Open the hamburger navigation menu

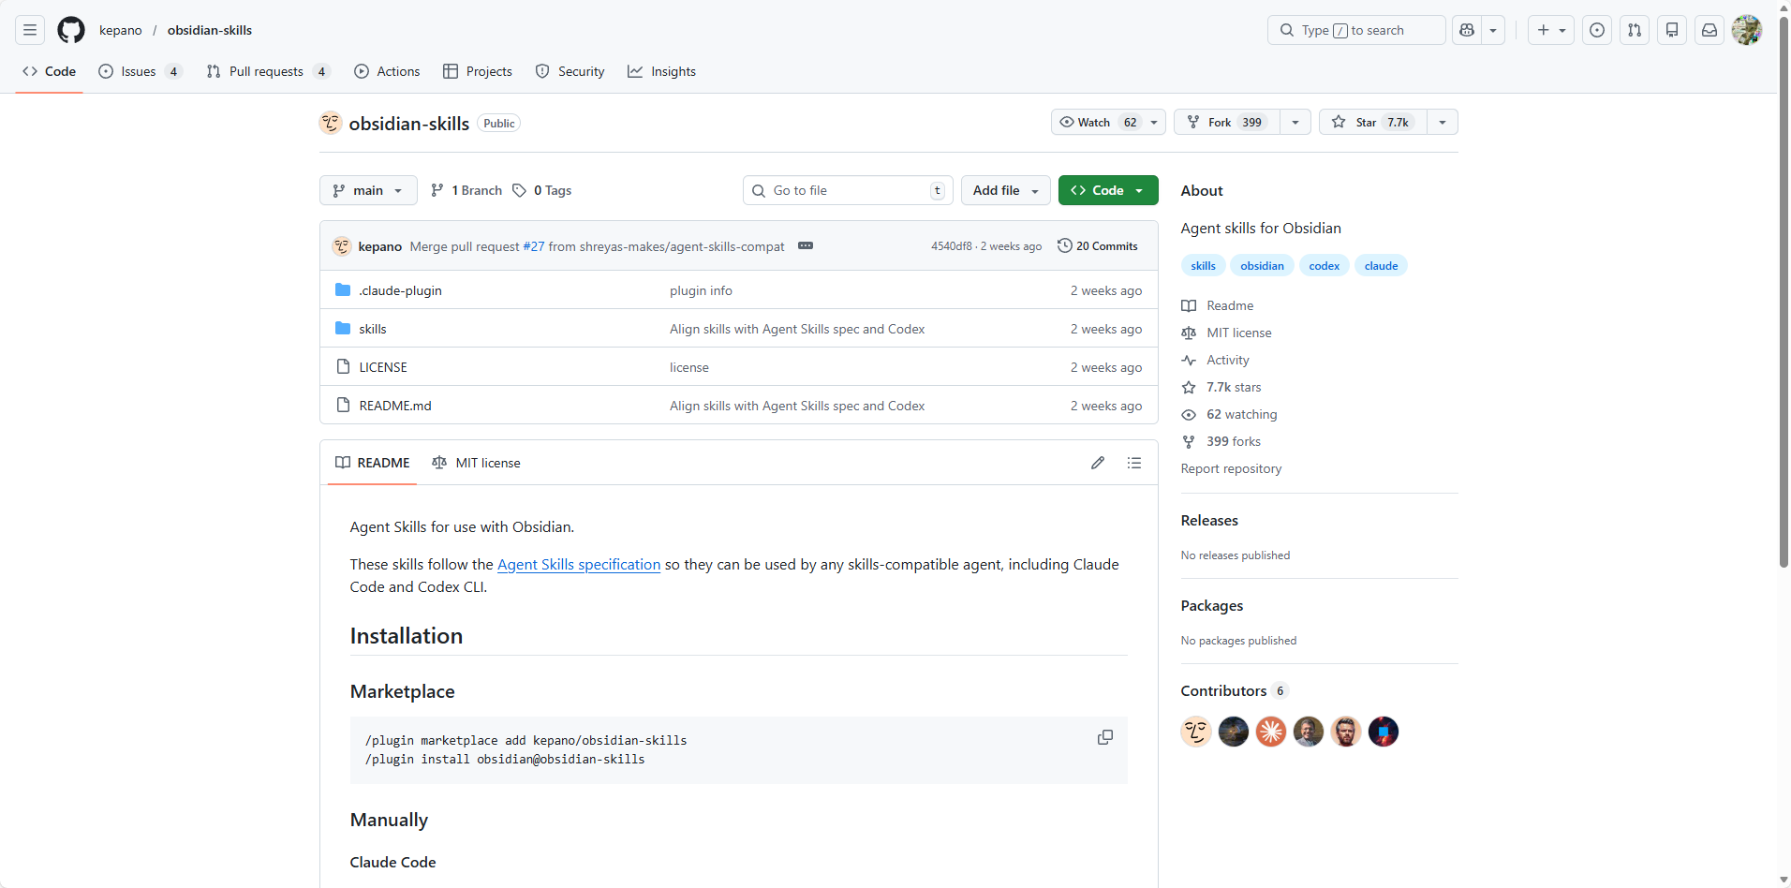click(30, 30)
